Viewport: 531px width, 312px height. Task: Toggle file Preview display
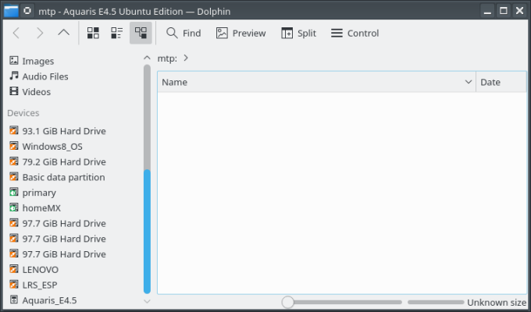pos(241,33)
